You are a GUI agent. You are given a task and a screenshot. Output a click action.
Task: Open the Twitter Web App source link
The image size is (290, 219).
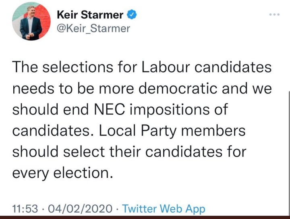[164, 209]
